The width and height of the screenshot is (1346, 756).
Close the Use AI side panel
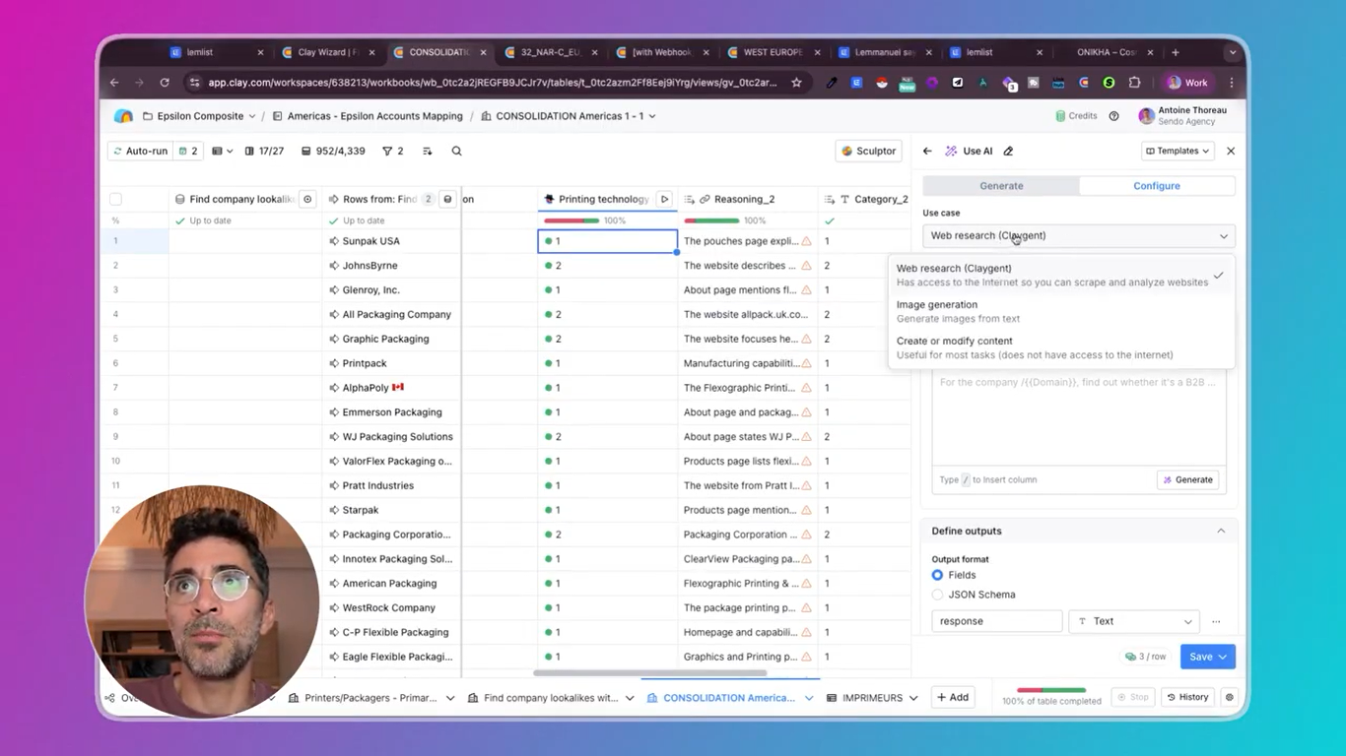click(1231, 151)
